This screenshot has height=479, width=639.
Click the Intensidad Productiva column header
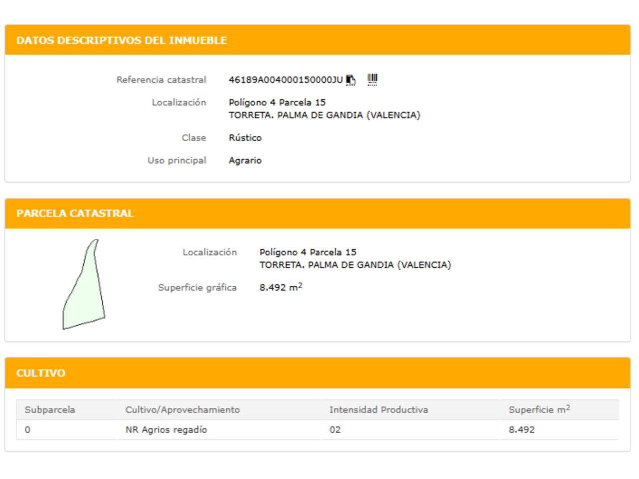point(378,410)
